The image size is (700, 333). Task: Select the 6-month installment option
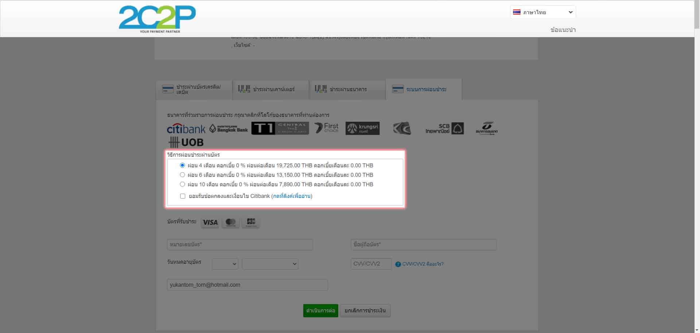pos(182,175)
